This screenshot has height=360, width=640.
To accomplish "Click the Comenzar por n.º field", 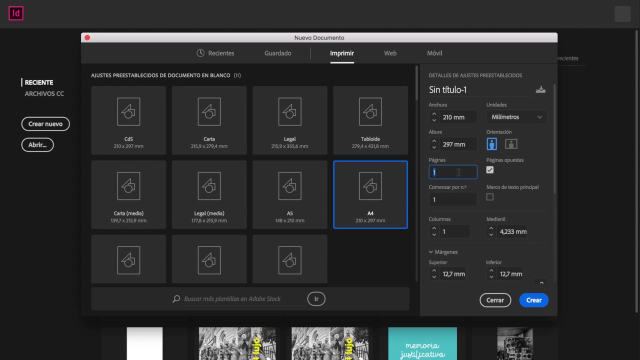I will pos(453,199).
